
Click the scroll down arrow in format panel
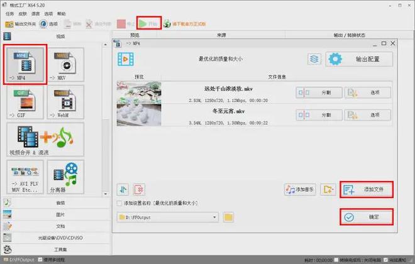(106, 194)
